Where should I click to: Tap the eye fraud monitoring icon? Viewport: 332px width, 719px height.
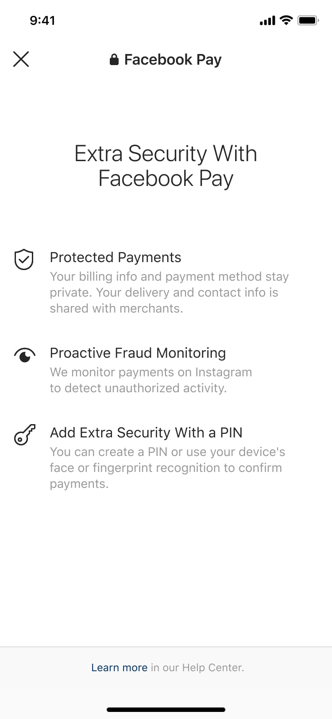click(x=25, y=355)
